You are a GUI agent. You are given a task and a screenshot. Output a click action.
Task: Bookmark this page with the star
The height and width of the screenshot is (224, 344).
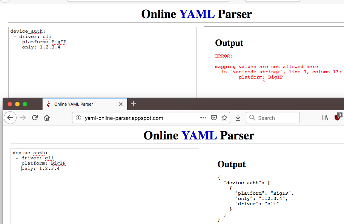224,118
